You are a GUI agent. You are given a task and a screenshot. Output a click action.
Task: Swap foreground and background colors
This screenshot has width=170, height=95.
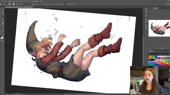pos(3,35)
